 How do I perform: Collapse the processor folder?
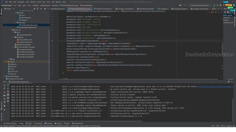[x=15, y=23]
